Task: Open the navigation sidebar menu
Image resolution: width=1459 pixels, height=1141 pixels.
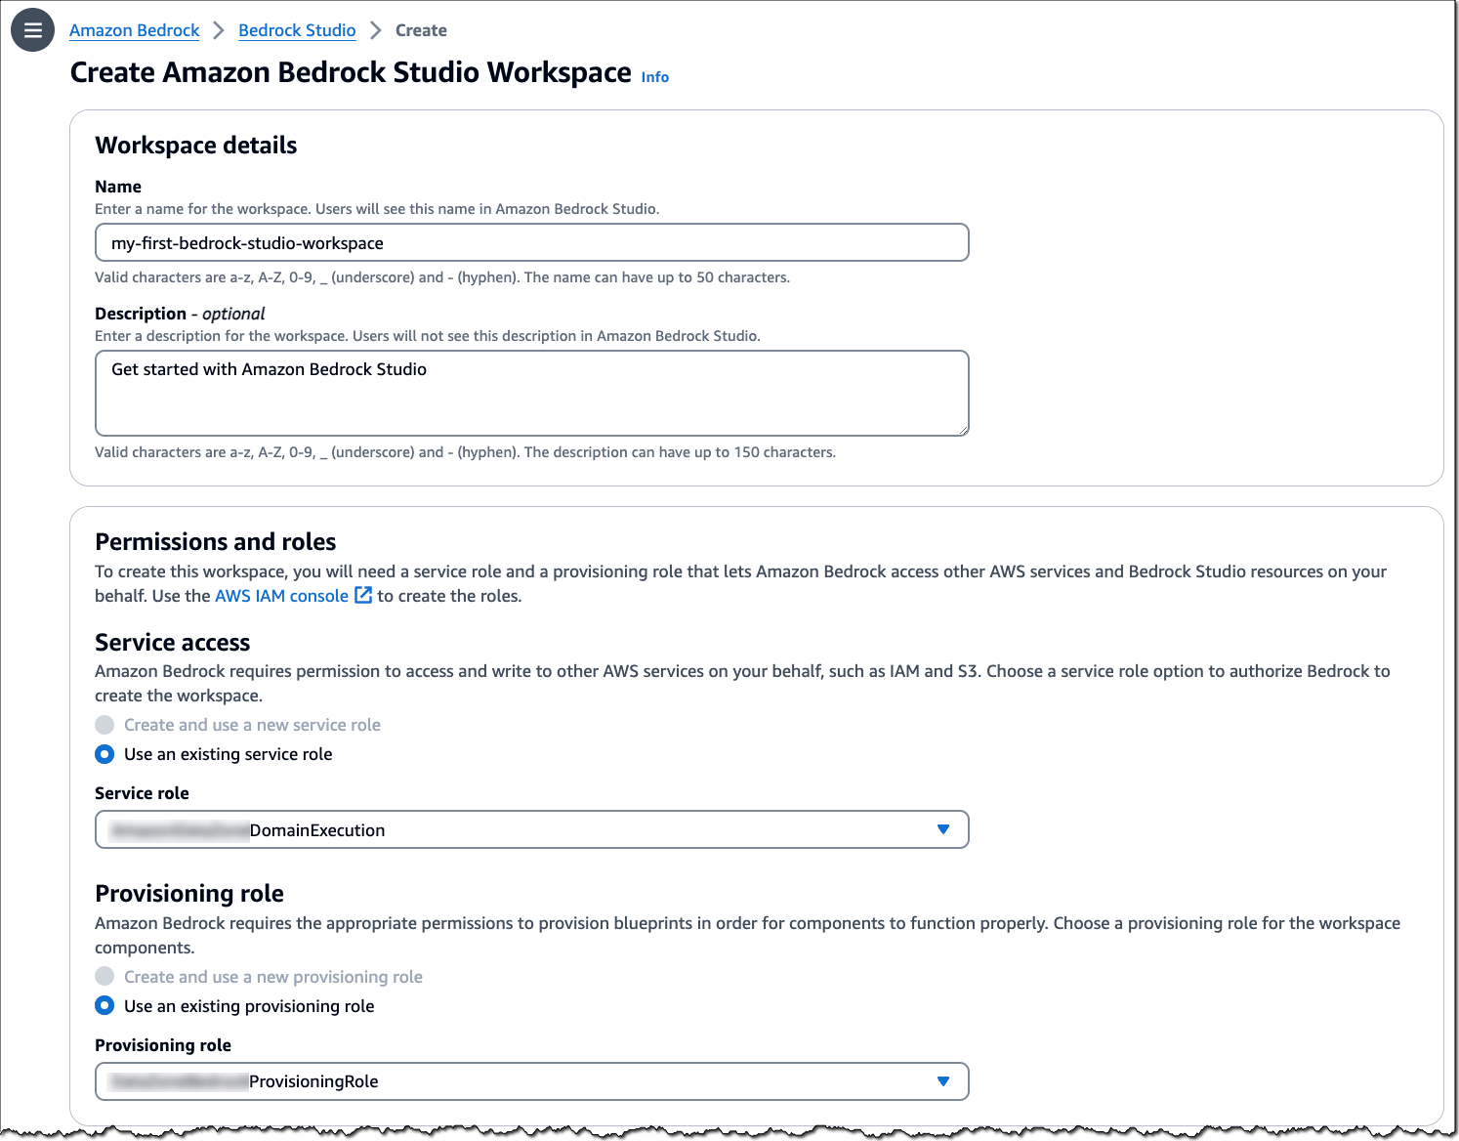Action: pos(32,29)
